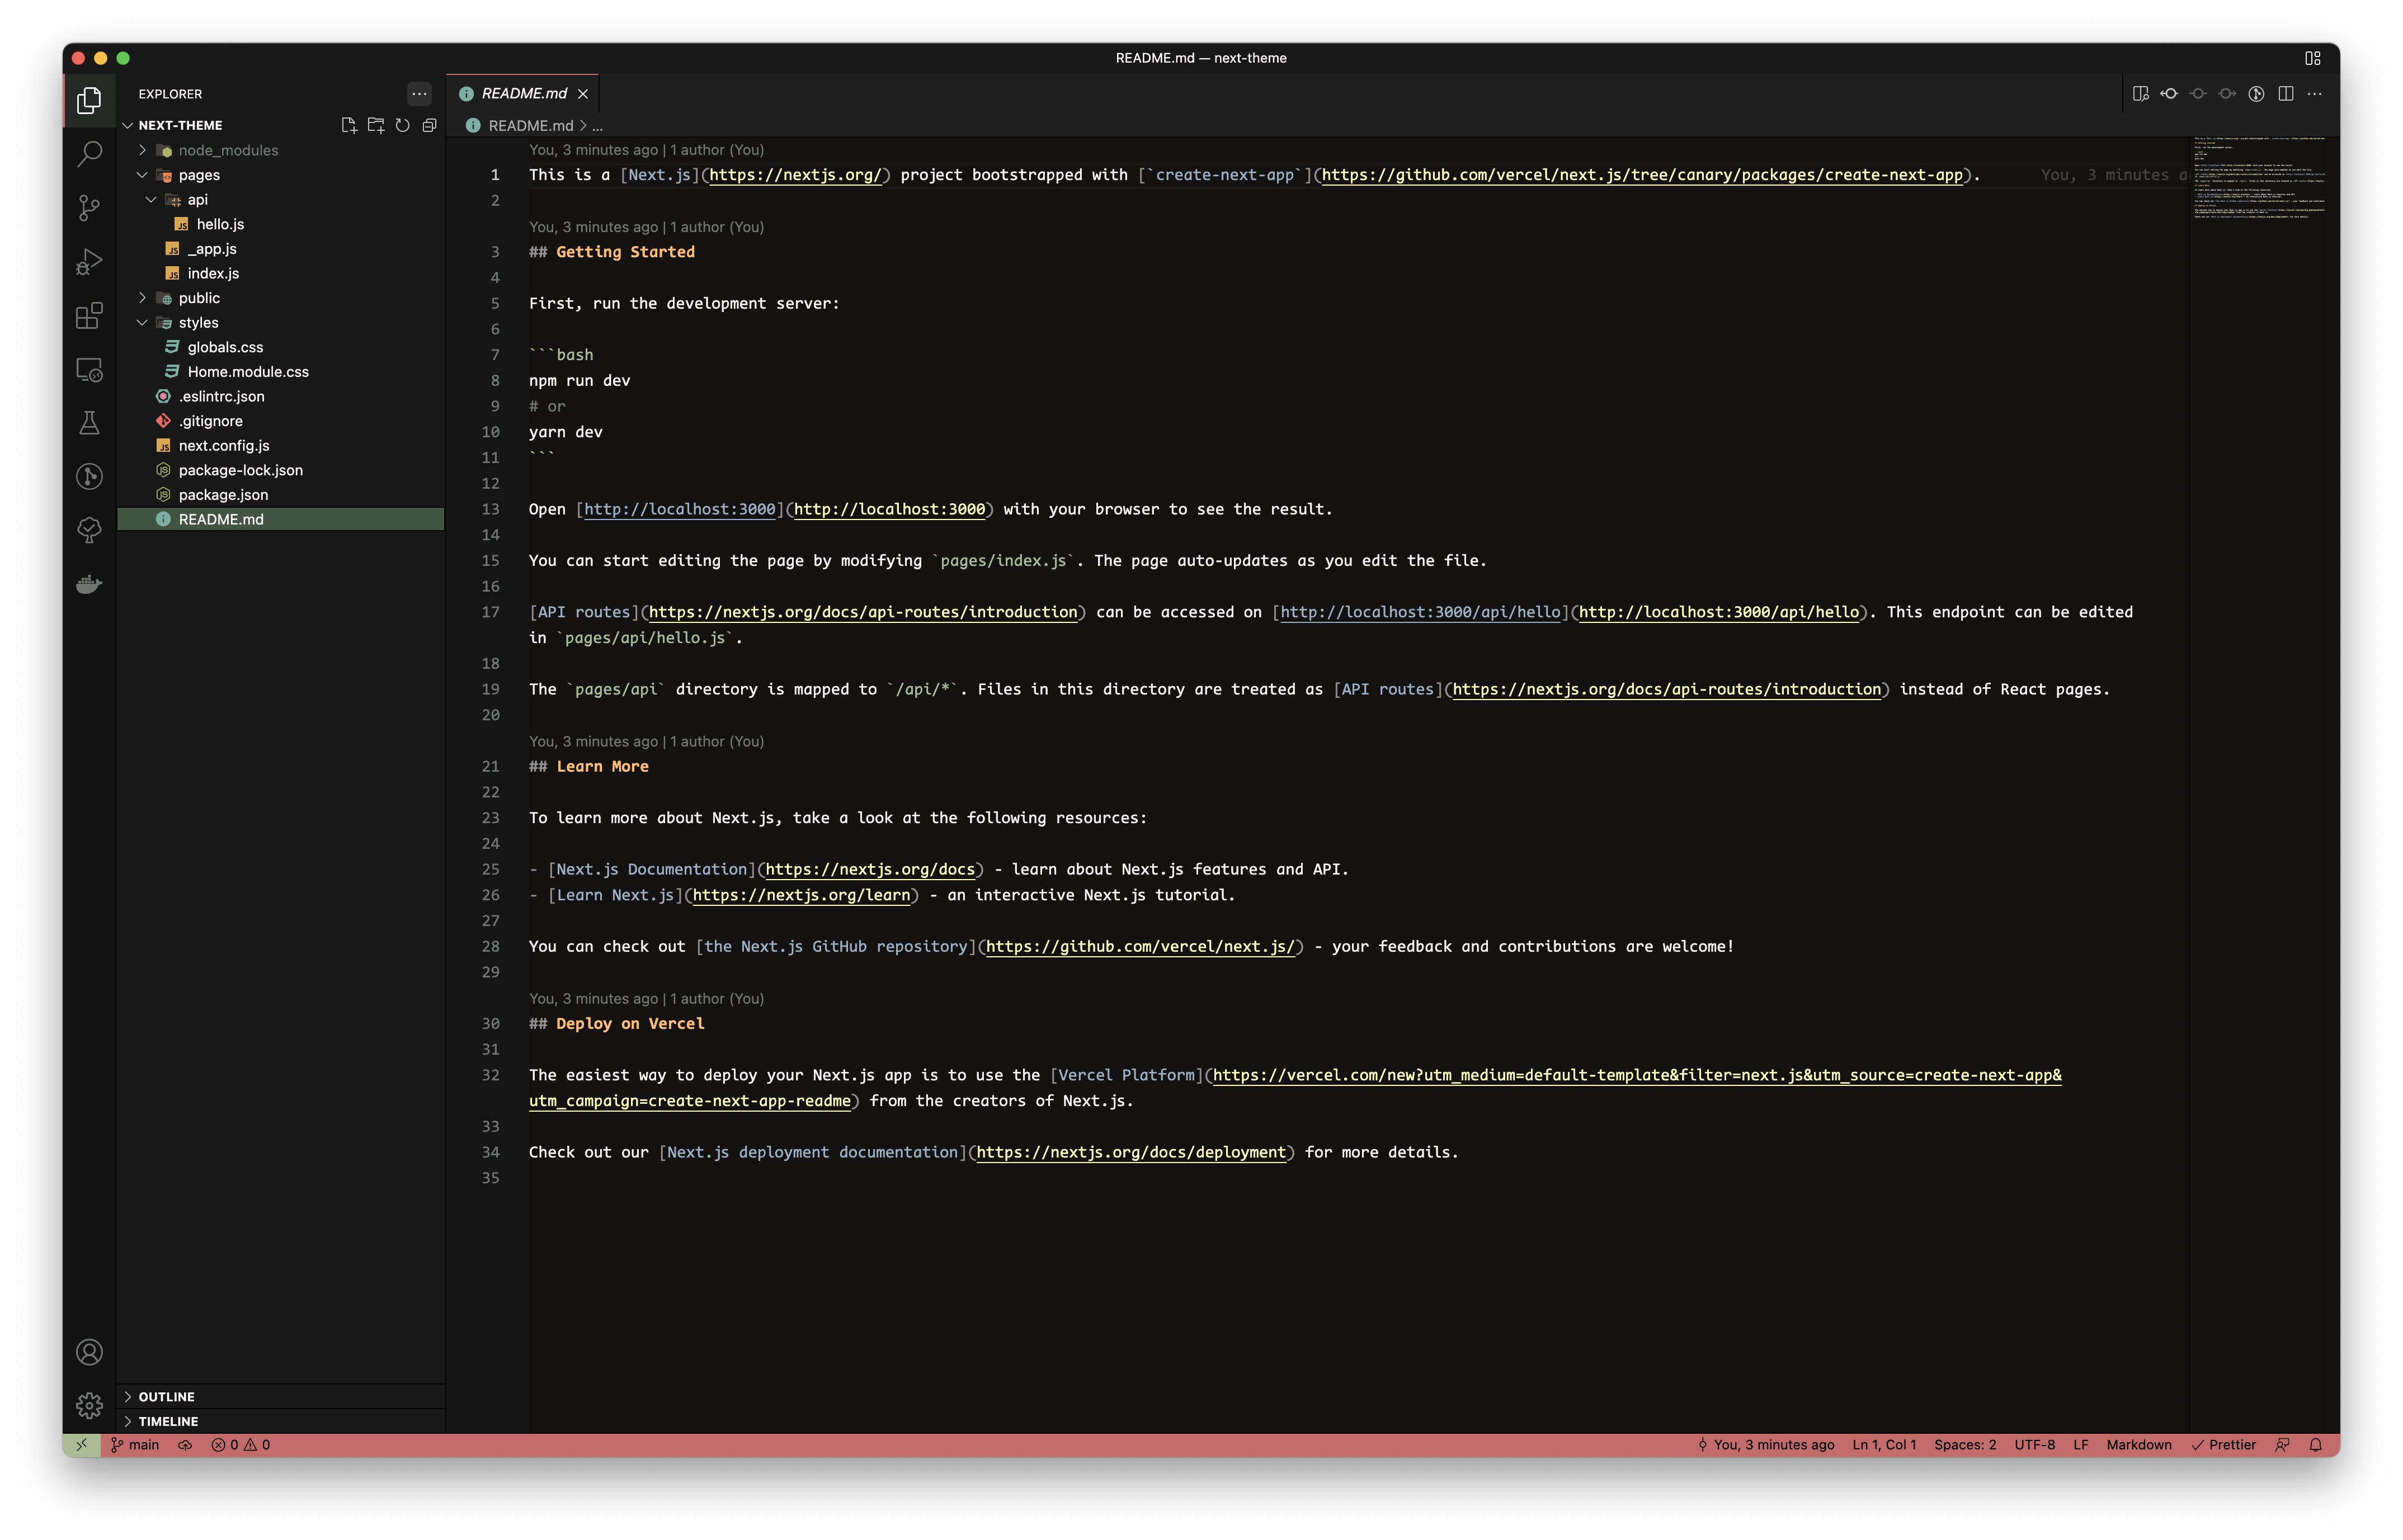Click Markdown language mode in status bar
Screen dimensions: 2403x1540
[x=2138, y=1444]
